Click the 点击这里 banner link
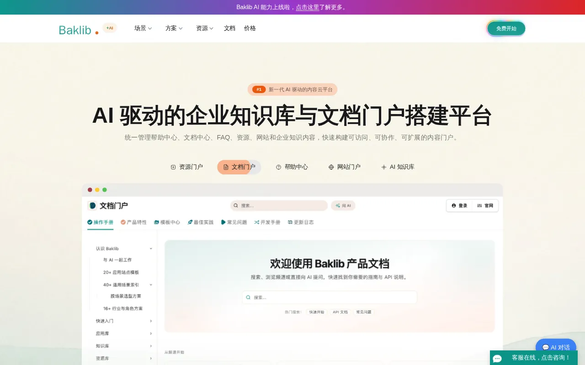The width and height of the screenshot is (585, 365). (x=308, y=7)
